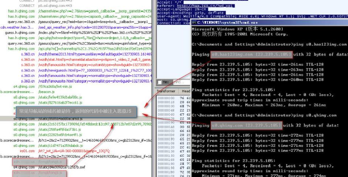The height and width of the screenshot is (177, 348).
Task: Select the /api.php/hotwordinject session row
Action: (x=76, y=38)
